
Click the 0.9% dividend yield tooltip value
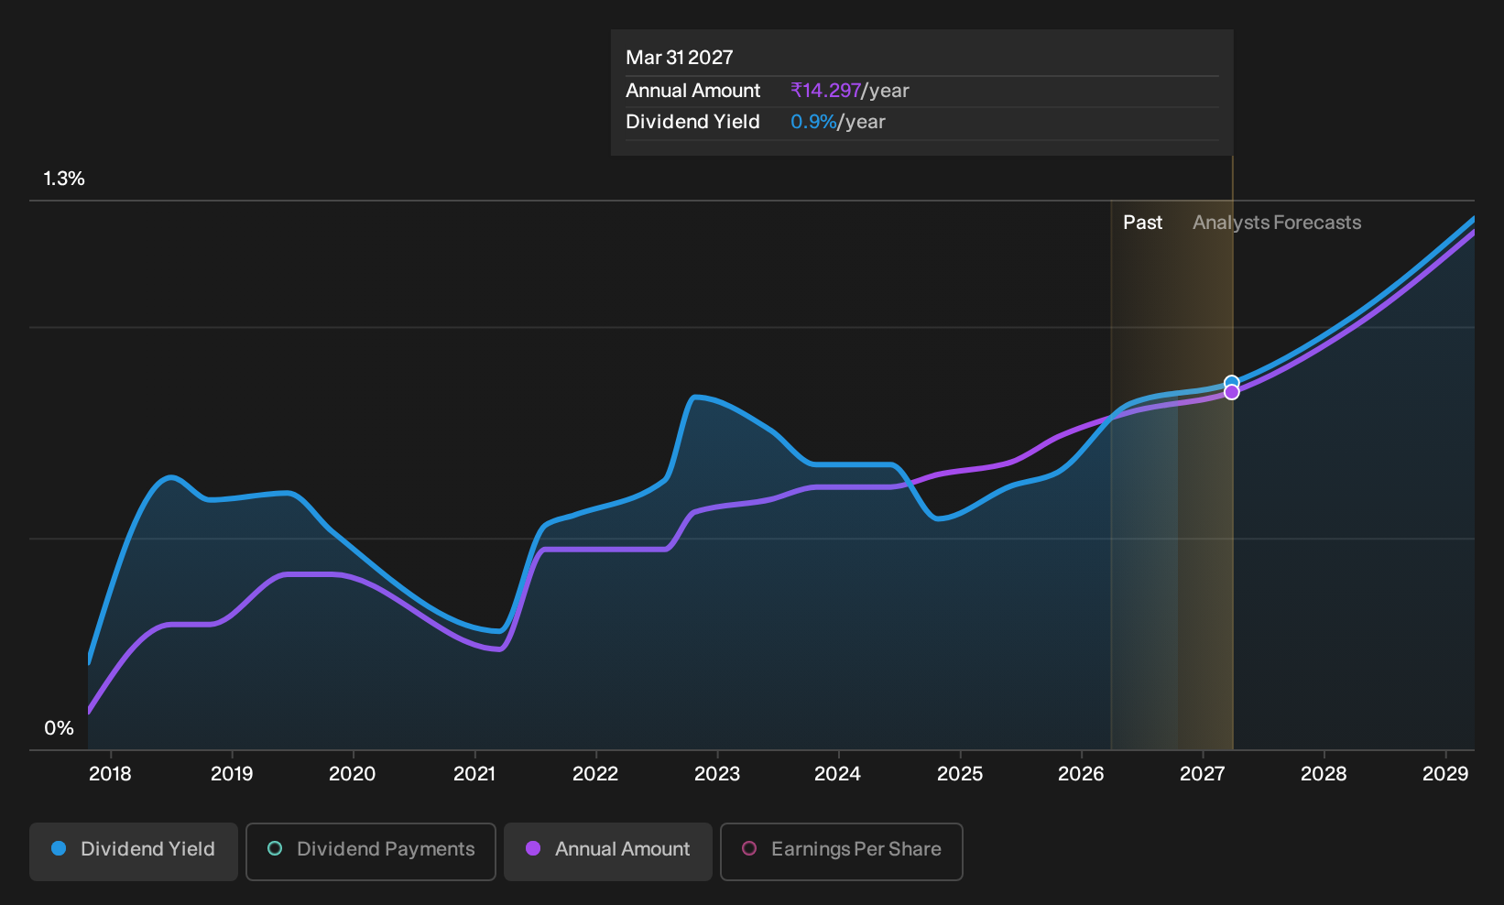tap(813, 122)
